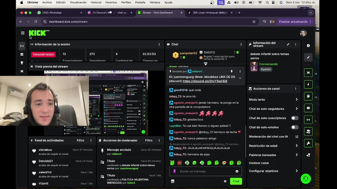Click Hostear canal option
The height and width of the screenshot is (189, 337).
click(x=259, y=163)
